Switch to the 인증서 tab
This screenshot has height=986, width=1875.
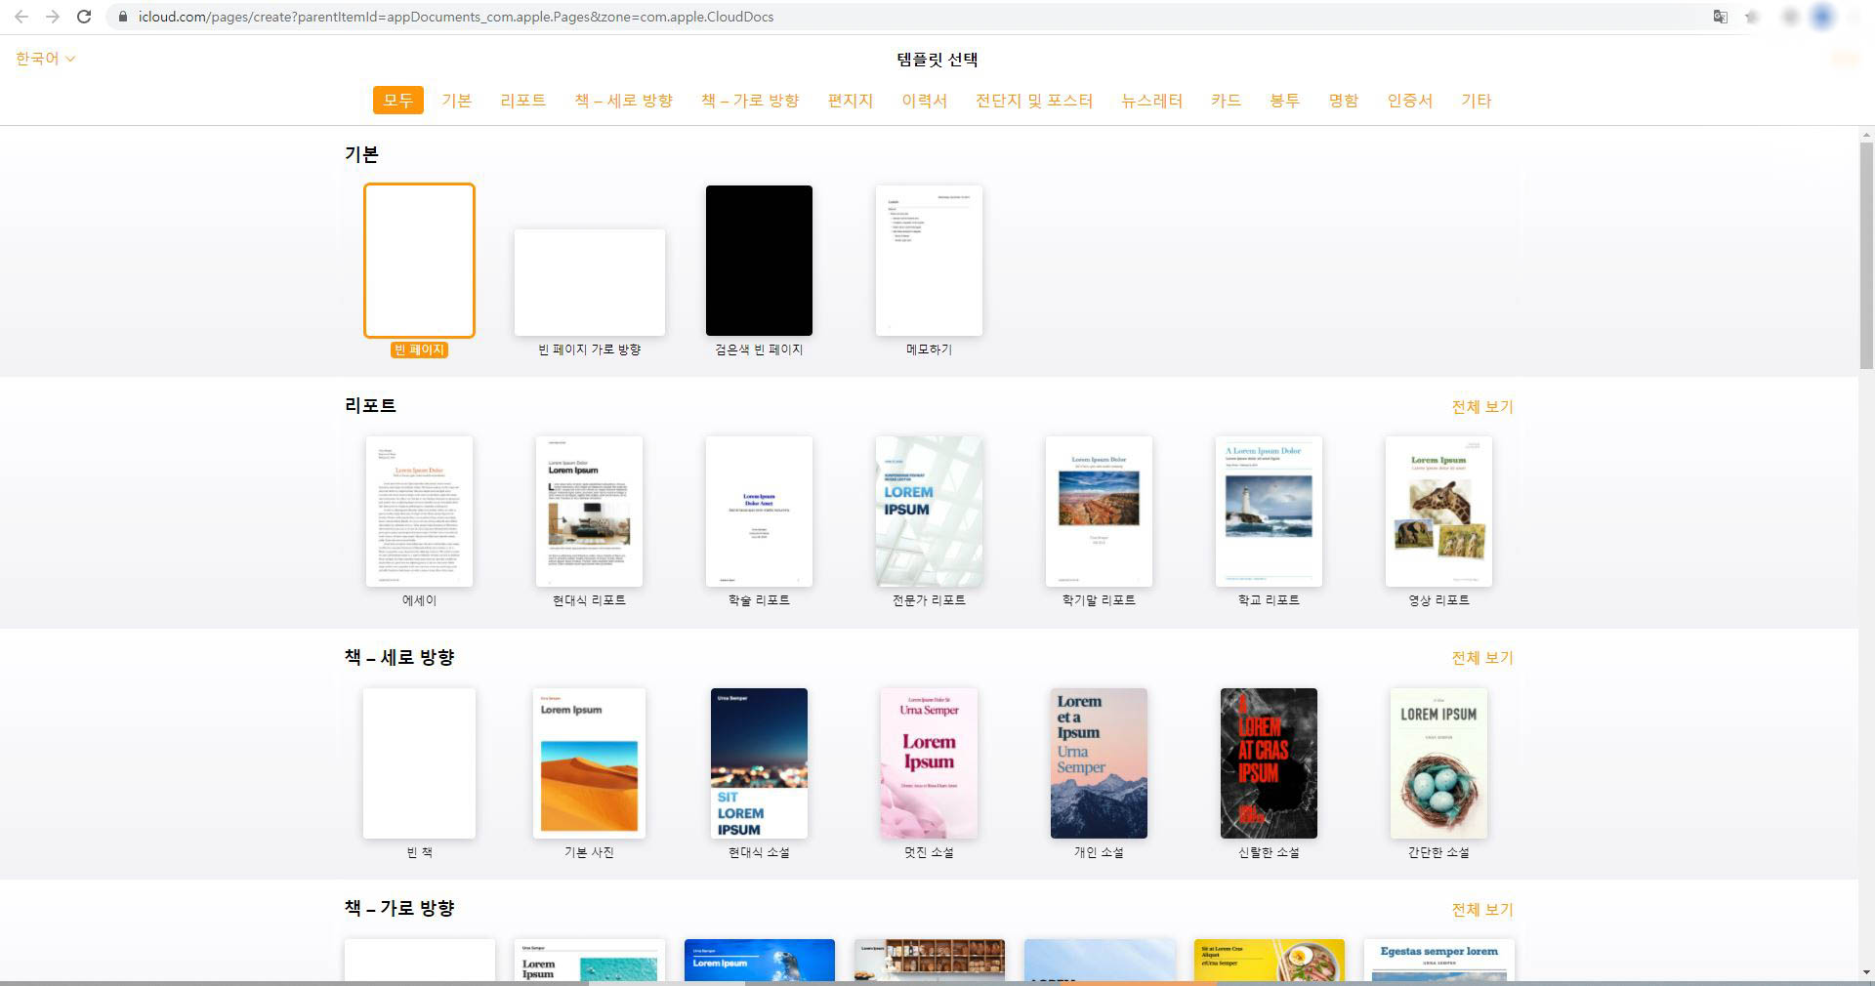click(x=1409, y=101)
